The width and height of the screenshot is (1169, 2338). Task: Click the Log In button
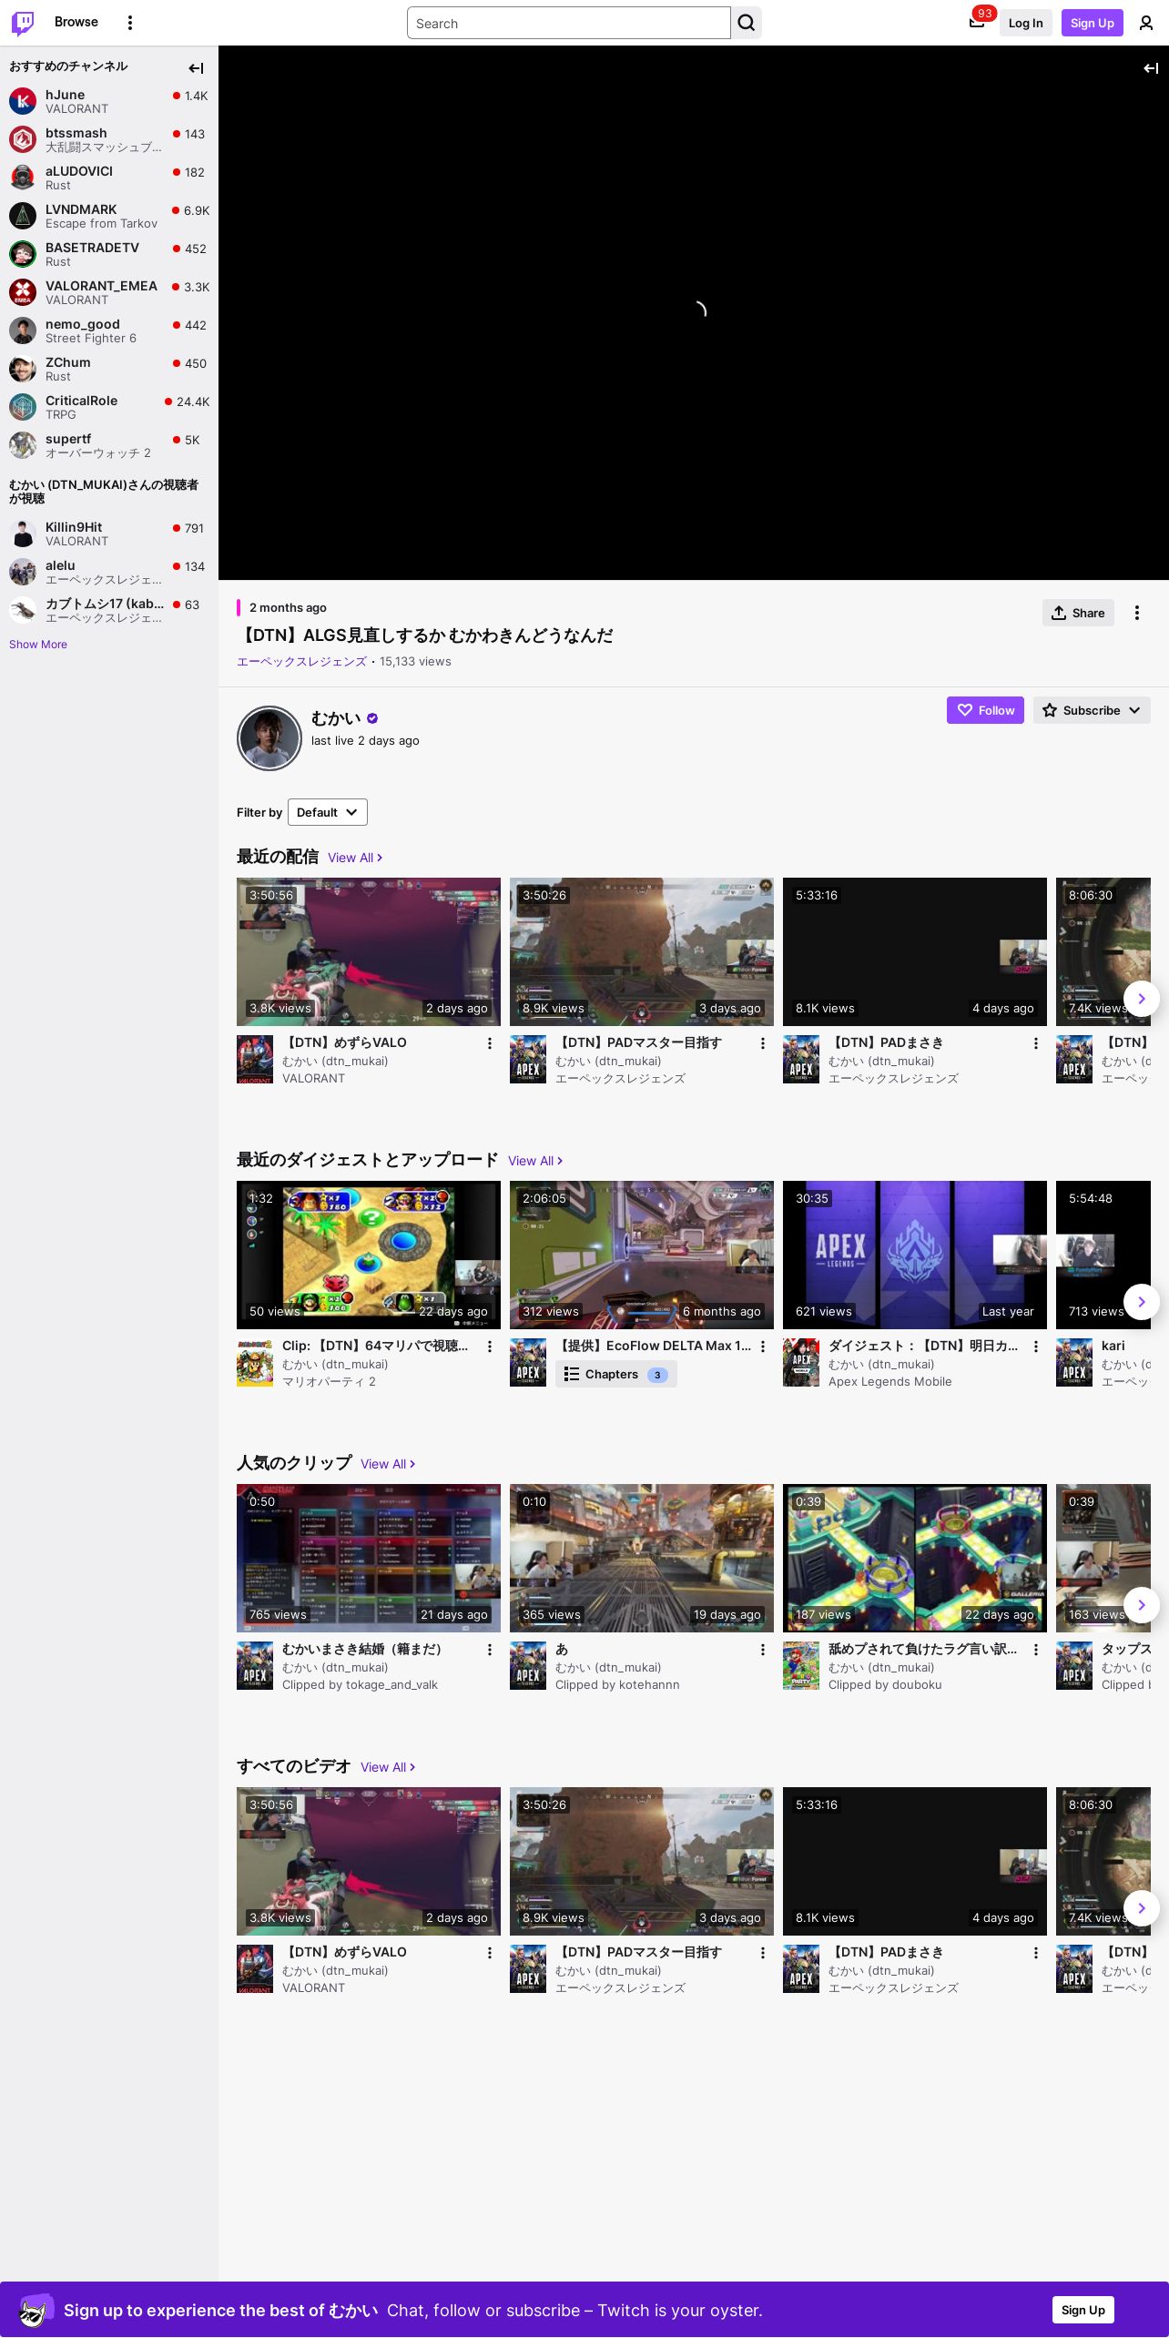(1026, 23)
